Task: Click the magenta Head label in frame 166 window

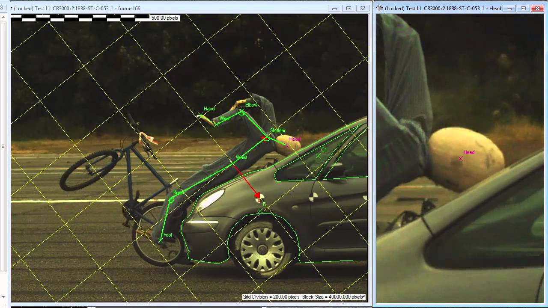Action: 295,139
